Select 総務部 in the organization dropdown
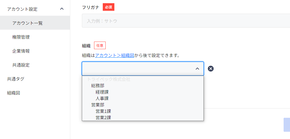Image resolution: width=290 pixels, height=139 pixels. 98,85
